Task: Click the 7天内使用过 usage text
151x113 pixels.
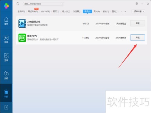Action: 120,24
